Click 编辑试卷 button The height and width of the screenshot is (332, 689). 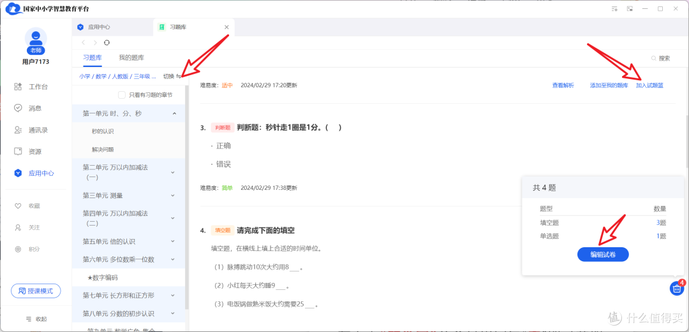tap(603, 254)
